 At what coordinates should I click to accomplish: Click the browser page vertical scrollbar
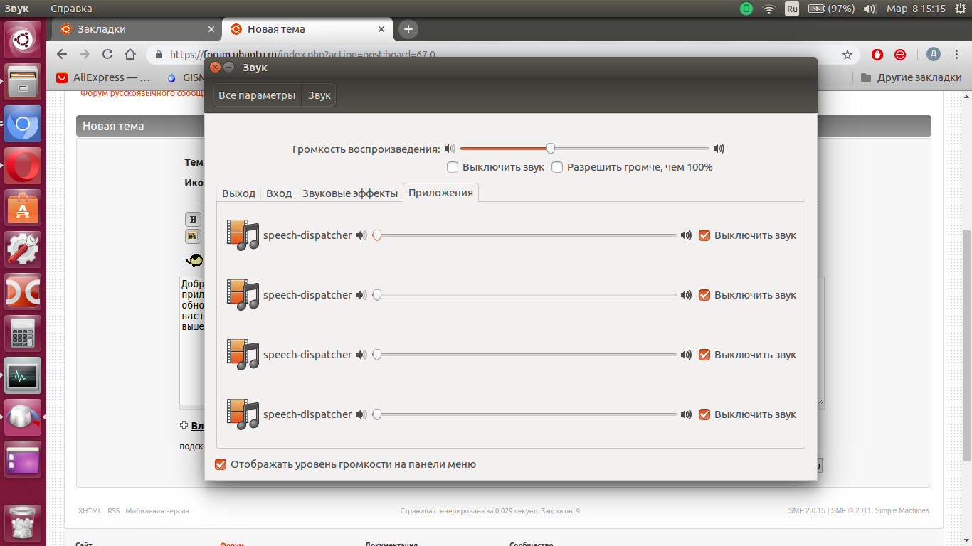pyautogui.click(x=967, y=345)
